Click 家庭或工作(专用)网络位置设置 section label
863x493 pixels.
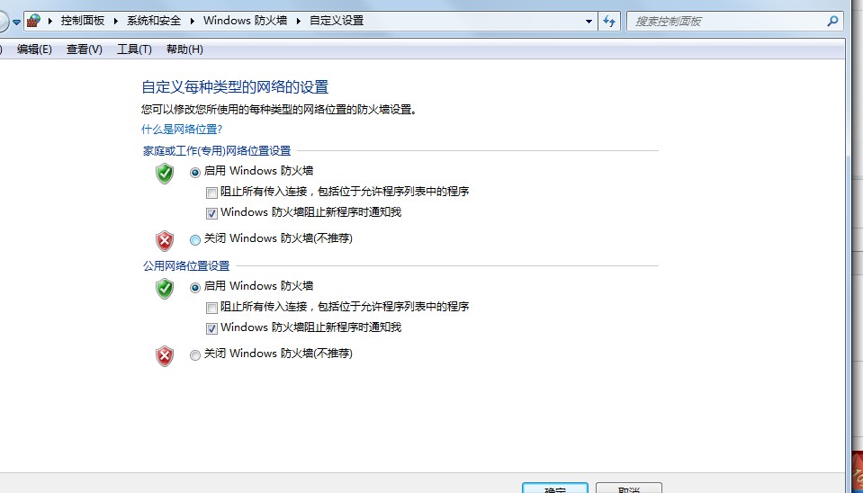click(x=217, y=151)
